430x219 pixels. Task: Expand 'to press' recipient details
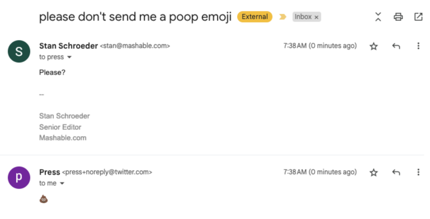point(69,57)
